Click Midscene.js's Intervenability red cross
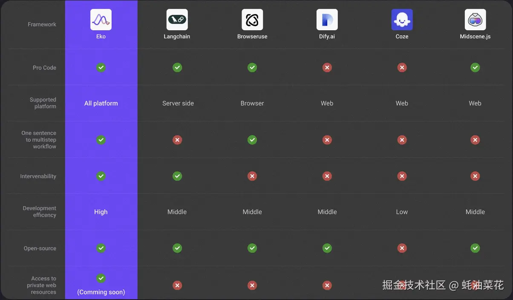 (x=476, y=176)
